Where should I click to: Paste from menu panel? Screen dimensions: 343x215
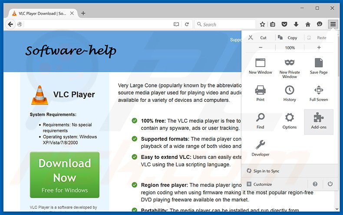319,38
